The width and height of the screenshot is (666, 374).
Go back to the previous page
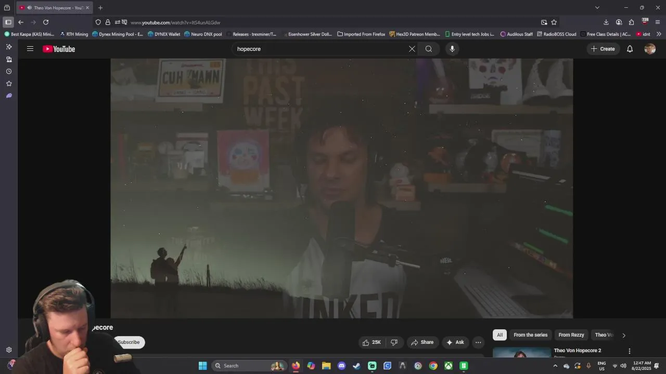click(21, 22)
